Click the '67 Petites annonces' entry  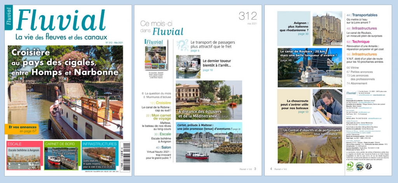pyautogui.click(x=359, y=72)
